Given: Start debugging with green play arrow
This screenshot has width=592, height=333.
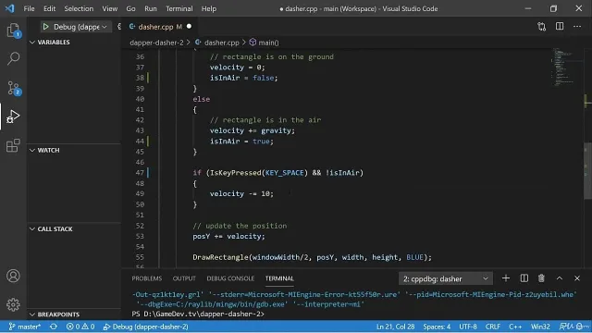Looking at the screenshot, I should [45, 27].
